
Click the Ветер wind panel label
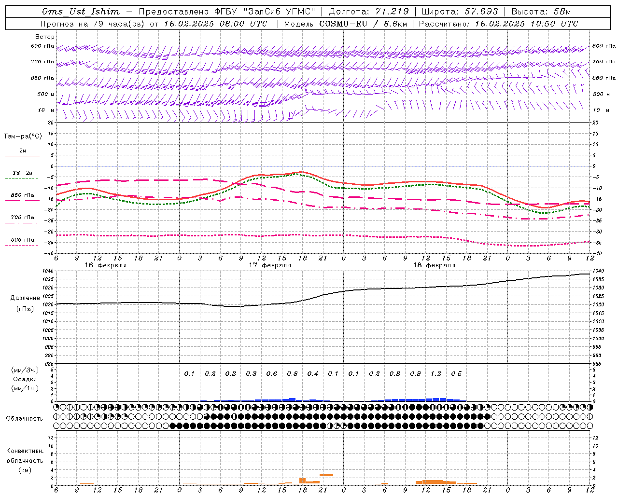pos(45,37)
